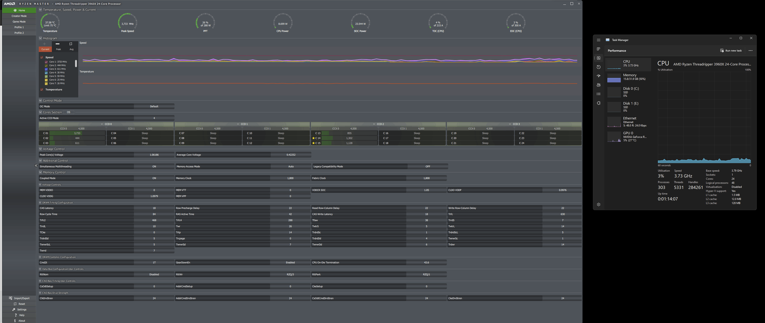Uncheck Core 6: 25 MHz checkbox
Image resolution: width=765 pixels, height=323 pixels.
(46, 80)
